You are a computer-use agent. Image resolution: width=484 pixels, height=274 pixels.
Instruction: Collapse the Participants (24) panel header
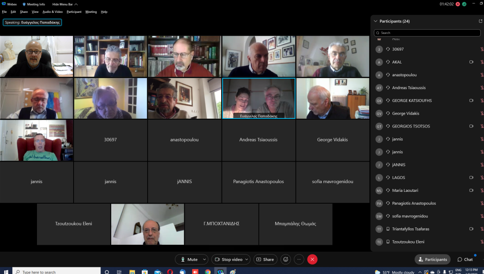[376, 21]
